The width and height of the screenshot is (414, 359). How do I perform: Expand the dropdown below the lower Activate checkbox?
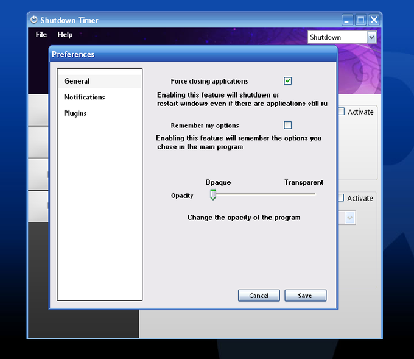point(350,218)
